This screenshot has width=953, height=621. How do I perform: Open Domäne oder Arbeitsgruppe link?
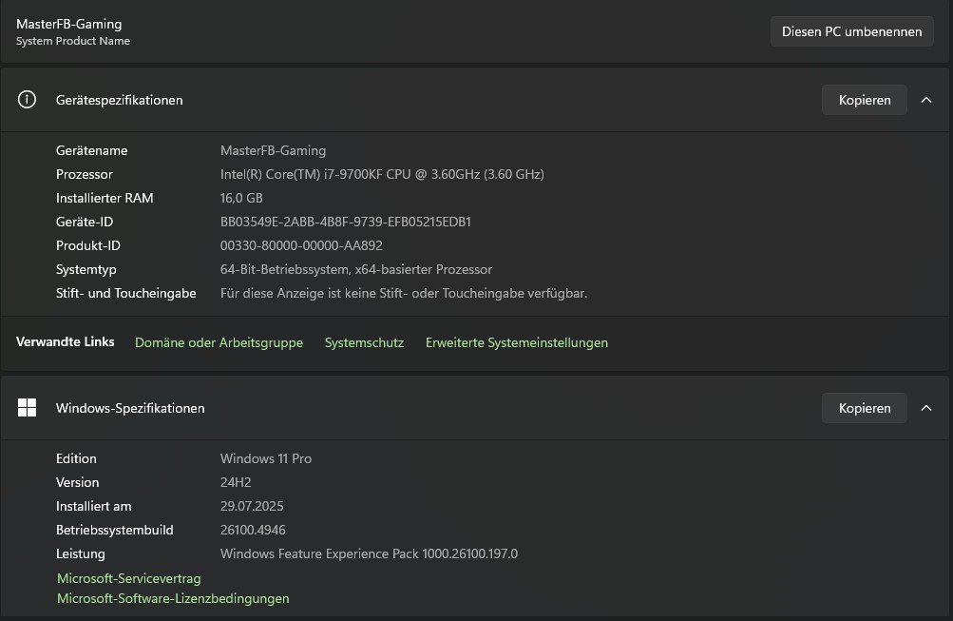coord(219,342)
